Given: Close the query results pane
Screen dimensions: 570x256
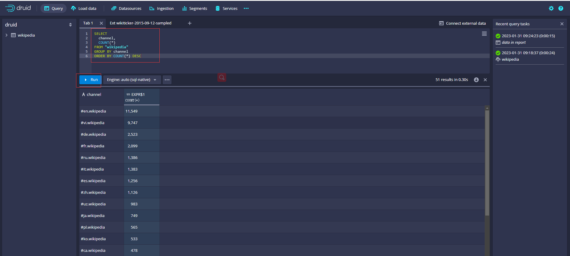Looking at the screenshot, I should (x=485, y=80).
